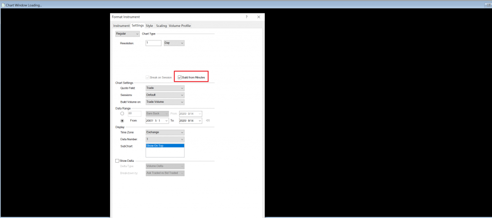492x218 pixels.
Task: Switch to the Instrument tab
Action: [x=121, y=25]
